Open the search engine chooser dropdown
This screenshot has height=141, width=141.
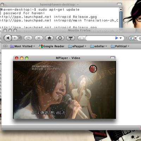click(136, 38)
